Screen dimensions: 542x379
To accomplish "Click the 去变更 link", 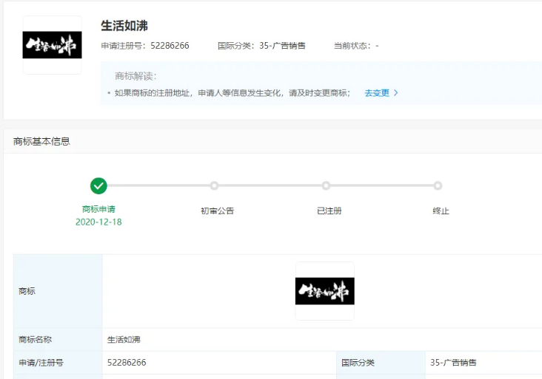I will pyautogui.click(x=377, y=93).
